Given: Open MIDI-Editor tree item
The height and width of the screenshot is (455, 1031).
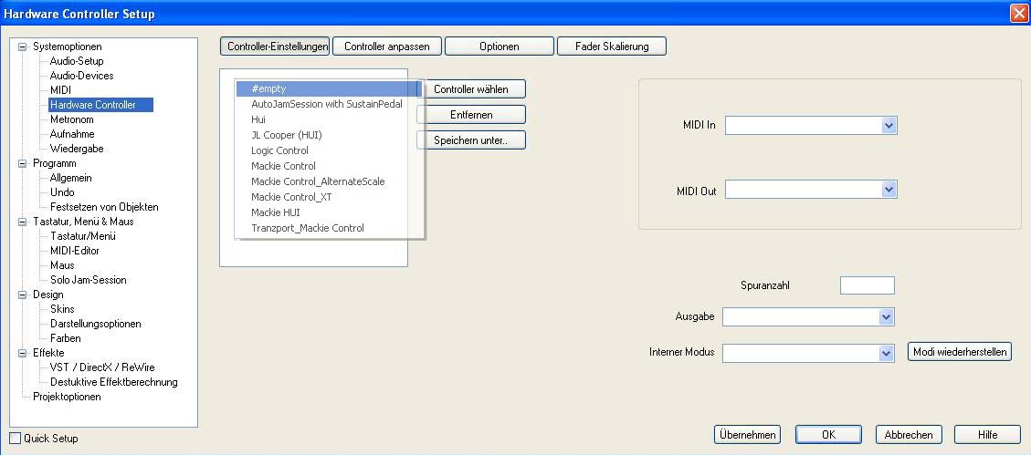Looking at the screenshot, I should click(74, 251).
